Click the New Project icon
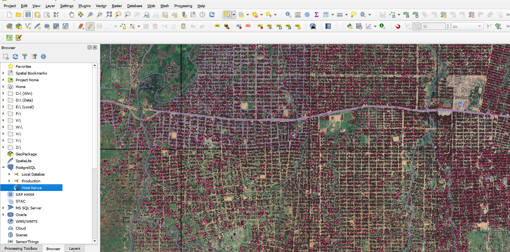Viewport: 510px width, 252px height. pyautogui.click(x=9, y=15)
